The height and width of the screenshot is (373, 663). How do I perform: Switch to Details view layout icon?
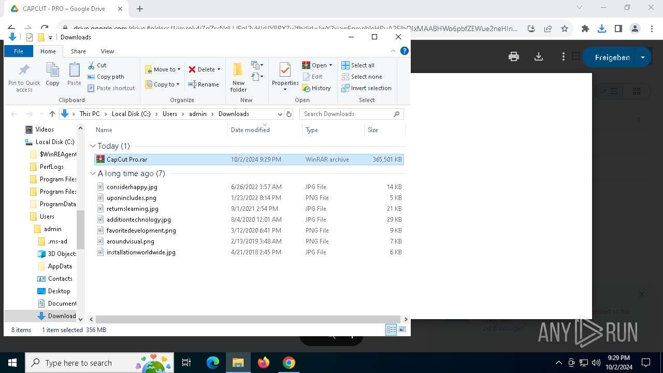pos(391,329)
